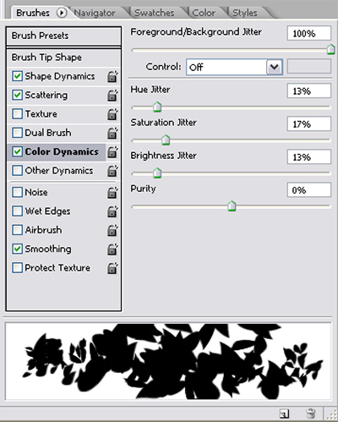
Task: Open the Control dropdown set to Off
Action: pos(234,67)
